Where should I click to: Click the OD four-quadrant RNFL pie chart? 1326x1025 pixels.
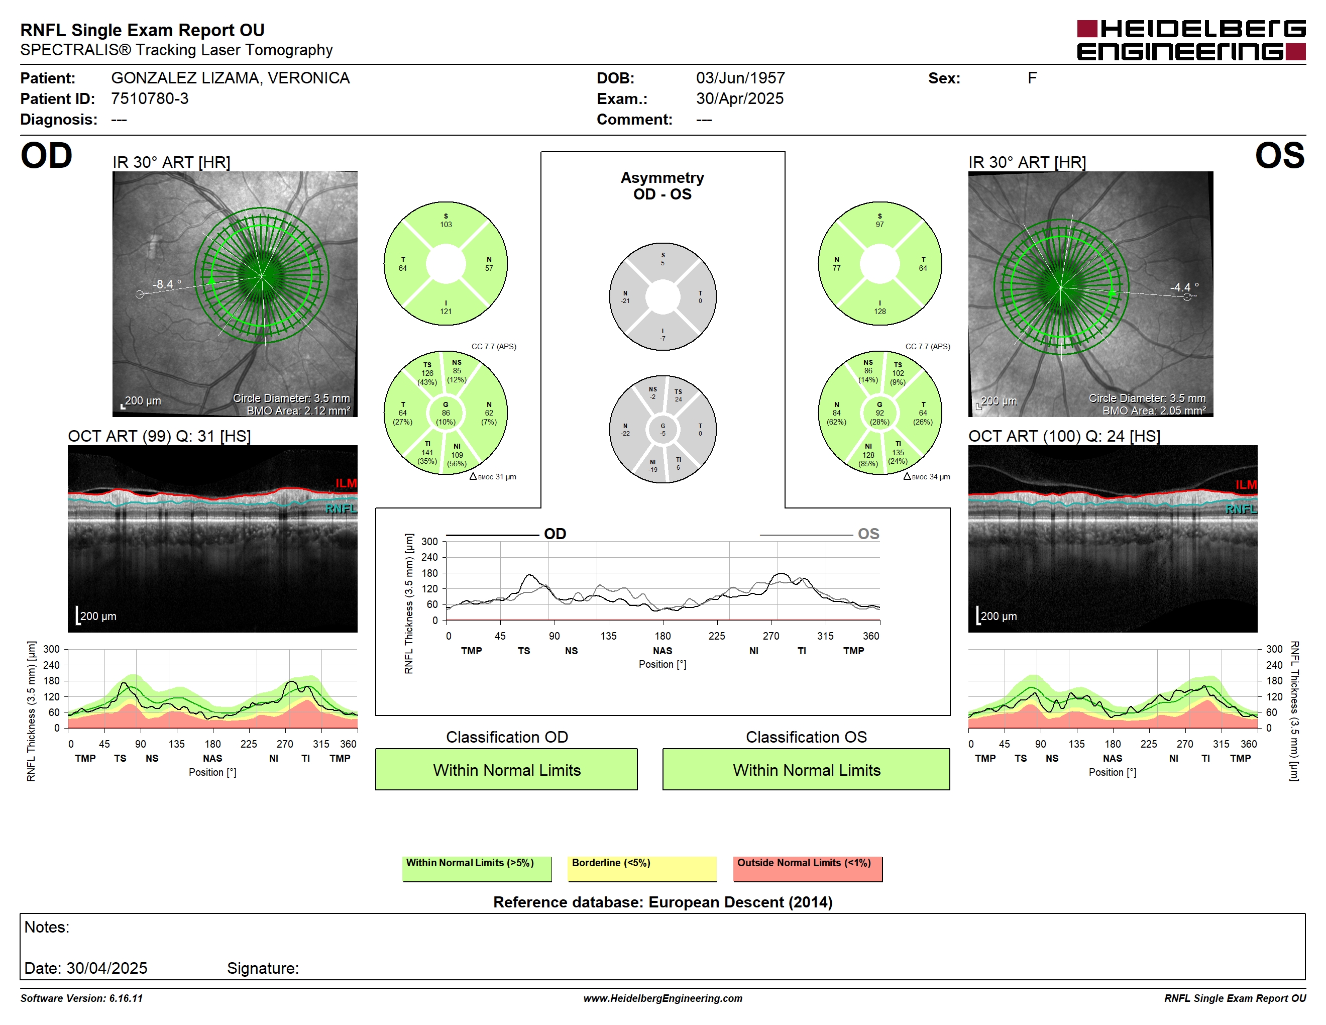click(446, 264)
